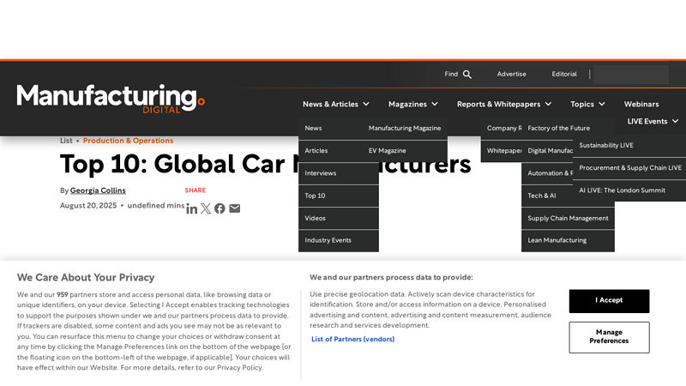Click the article title Top 10 heading
Screen dimensions: 686x386
pos(265,164)
